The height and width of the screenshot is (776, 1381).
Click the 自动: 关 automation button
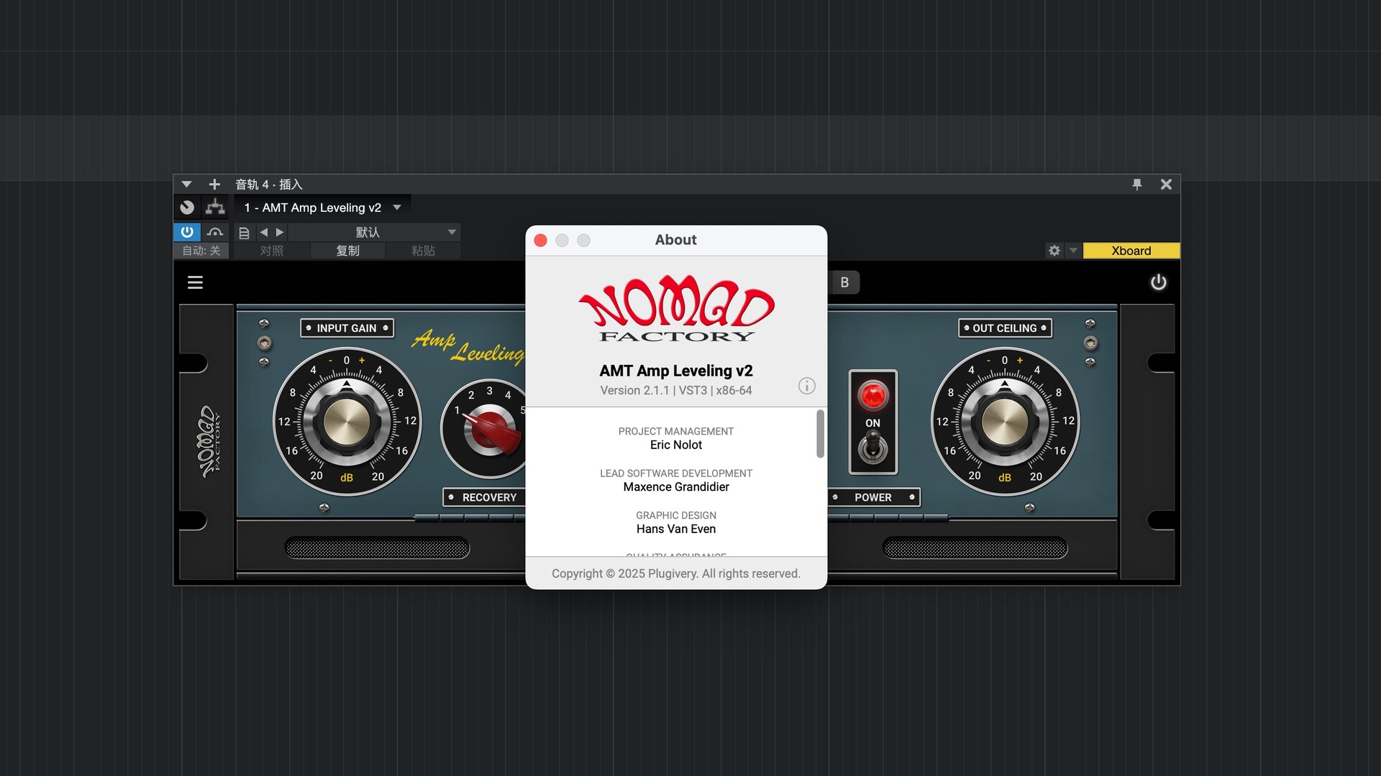click(201, 251)
